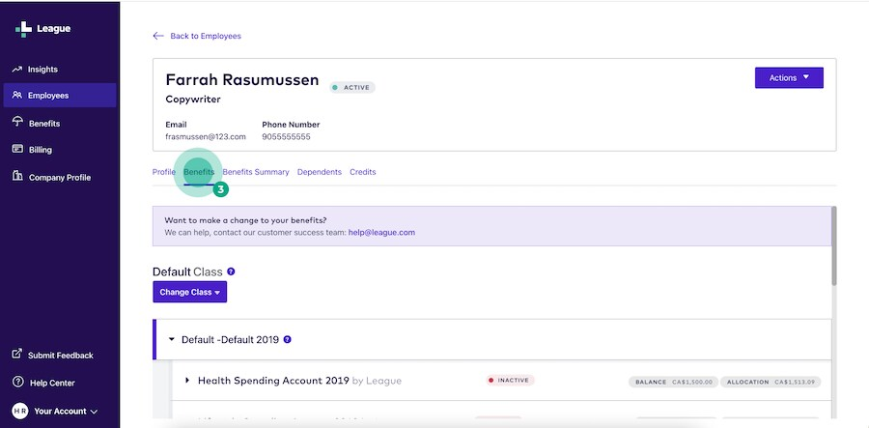This screenshot has width=869, height=428.
Task: Go back to Employees list
Action: point(206,36)
